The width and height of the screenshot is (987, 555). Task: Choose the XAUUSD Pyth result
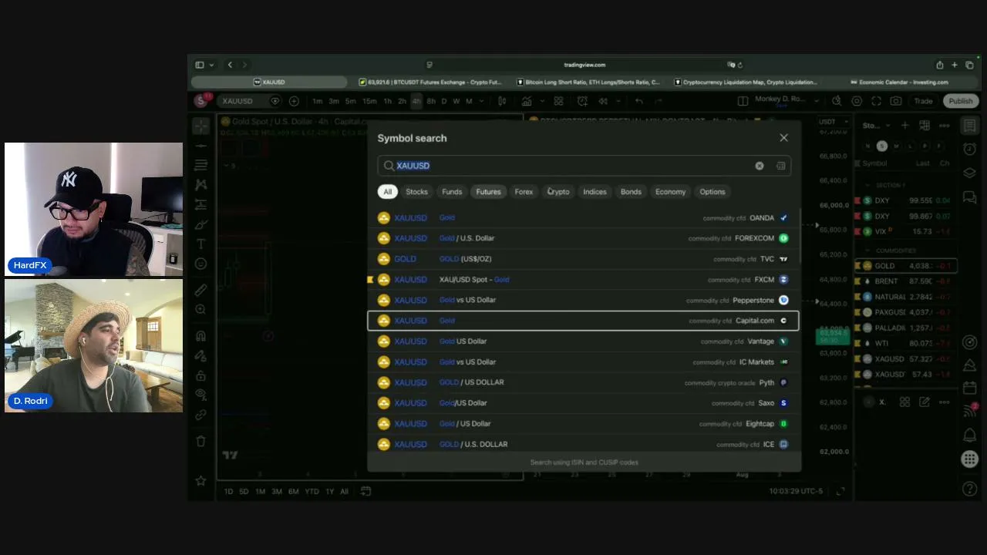[584, 382]
